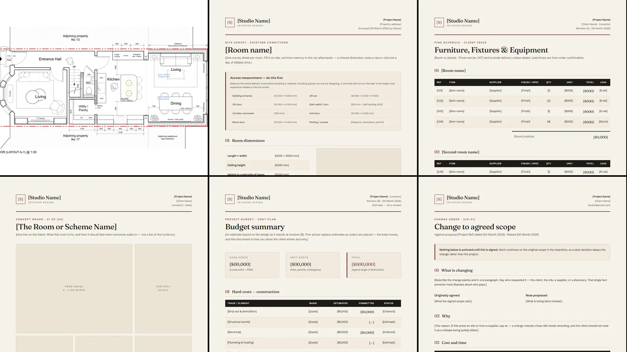Click the 'Ceiling height' field label
Screen dimensions: 627x352
click(236, 165)
